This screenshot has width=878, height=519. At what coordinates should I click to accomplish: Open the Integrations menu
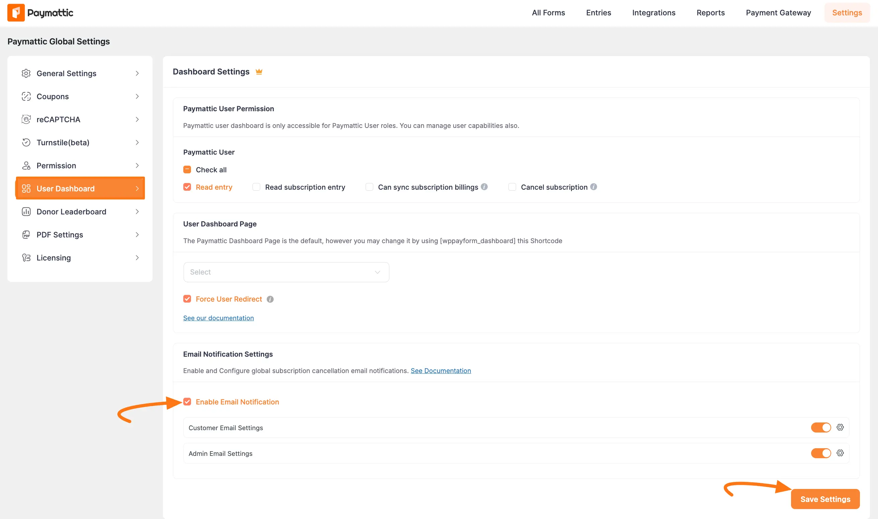653,13
